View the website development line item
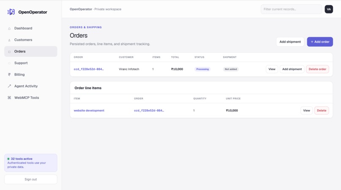This screenshot has width=341, height=190. click(306, 111)
